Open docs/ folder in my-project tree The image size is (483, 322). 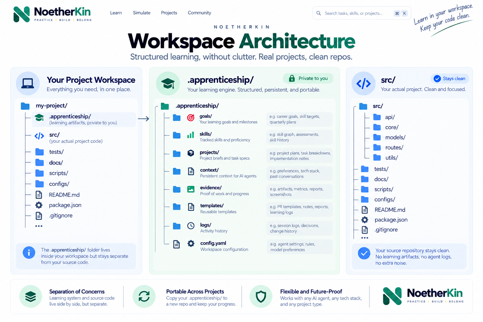pyautogui.click(x=49, y=163)
